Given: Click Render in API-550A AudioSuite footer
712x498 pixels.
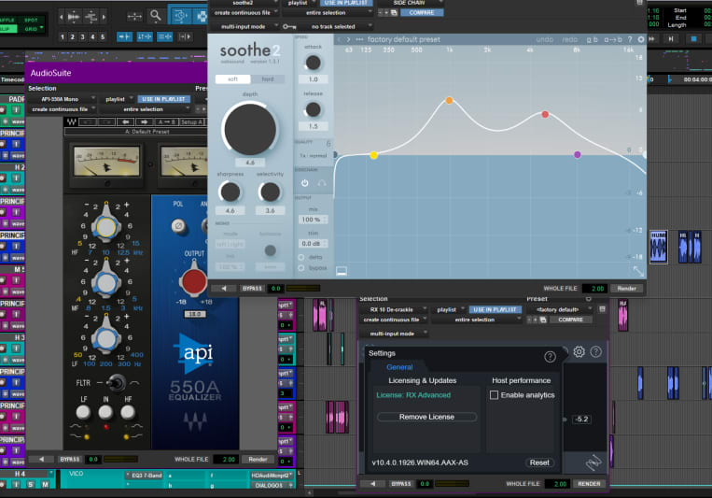Looking at the screenshot, I should [258, 460].
